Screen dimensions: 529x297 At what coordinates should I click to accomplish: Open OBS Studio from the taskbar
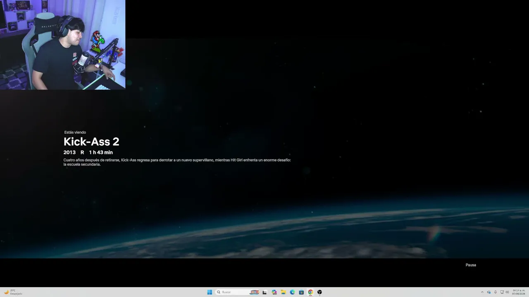319,292
